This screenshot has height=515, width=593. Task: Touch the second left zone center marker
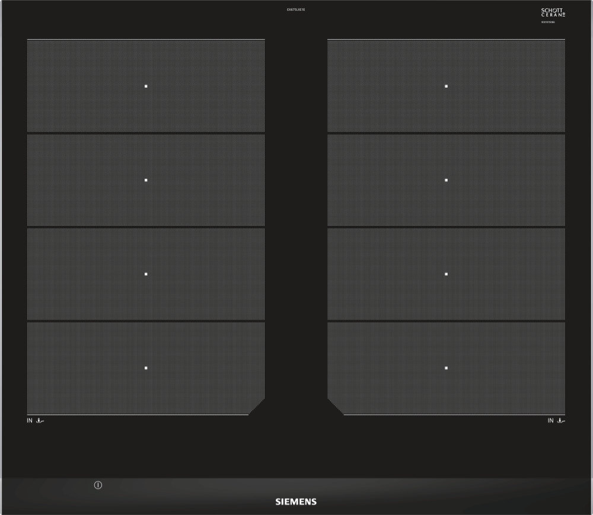coord(146,180)
